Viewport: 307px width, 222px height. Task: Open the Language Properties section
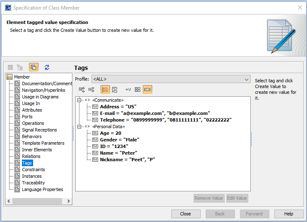pyautogui.click(x=43, y=189)
